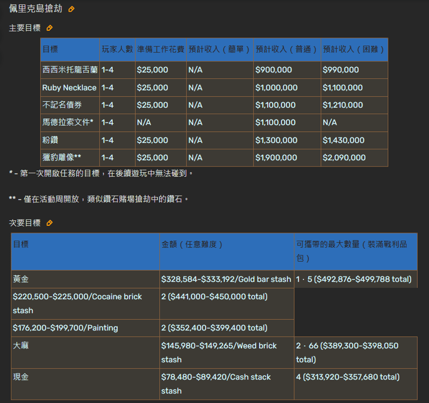The image size is (429, 403).
Task: Click edit pencil beside 佩里克島搶劫 heading
Action: (x=71, y=10)
